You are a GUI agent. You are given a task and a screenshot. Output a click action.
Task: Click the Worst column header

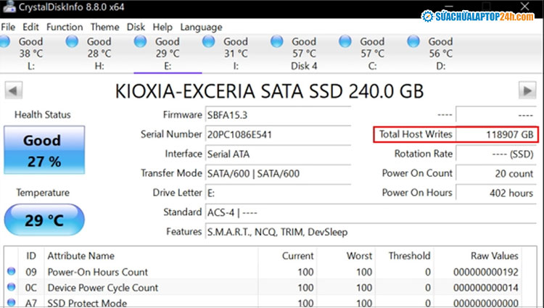pyautogui.click(x=359, y=256)
